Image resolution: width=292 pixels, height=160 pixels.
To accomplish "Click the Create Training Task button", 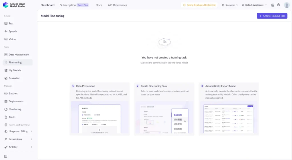I will [272, 16].
